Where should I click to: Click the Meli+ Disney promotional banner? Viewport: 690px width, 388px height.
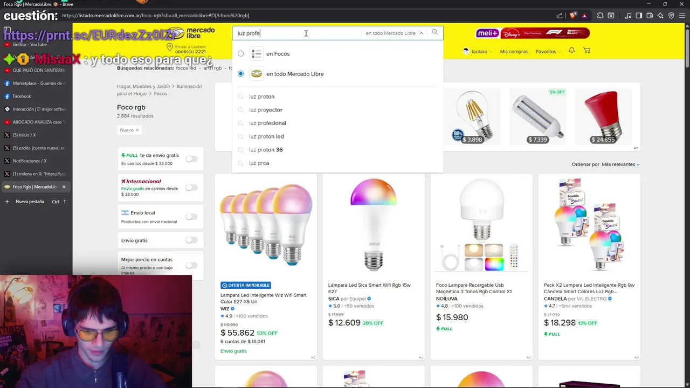533,33
